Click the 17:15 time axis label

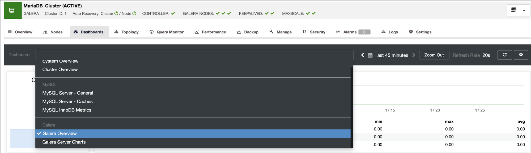pyautogui.click(x=390, y=110)
